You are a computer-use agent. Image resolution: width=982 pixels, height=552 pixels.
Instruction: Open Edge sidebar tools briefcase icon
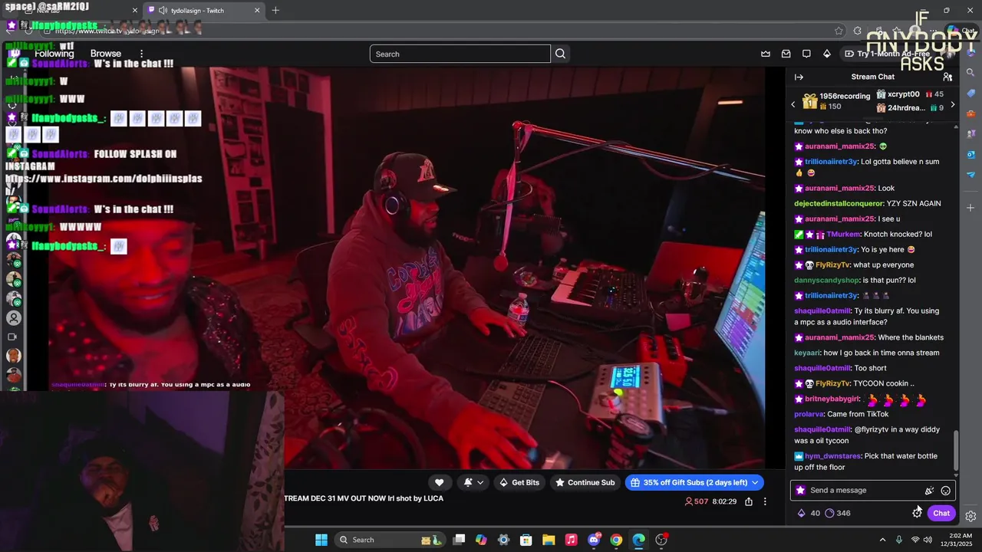click(x=970, y=113)
